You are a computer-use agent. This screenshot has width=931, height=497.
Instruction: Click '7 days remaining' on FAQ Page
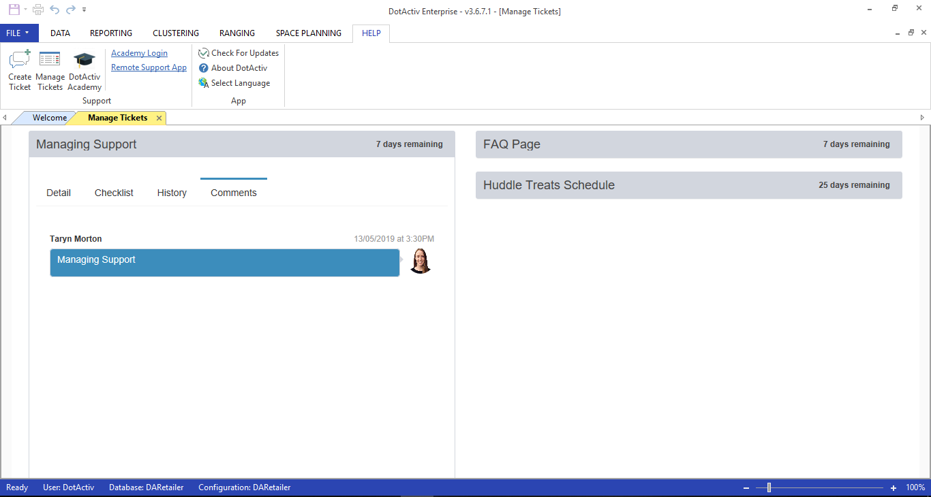pos(856,144)
